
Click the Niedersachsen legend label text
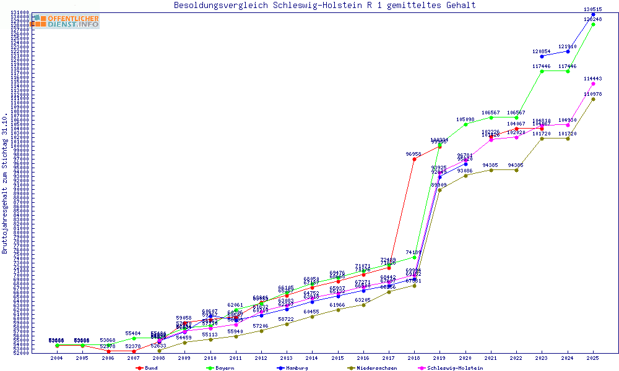tap(378, 368)
